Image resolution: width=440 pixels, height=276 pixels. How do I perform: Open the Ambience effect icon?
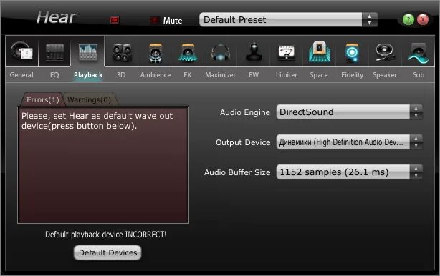click(x=156, y=52)
